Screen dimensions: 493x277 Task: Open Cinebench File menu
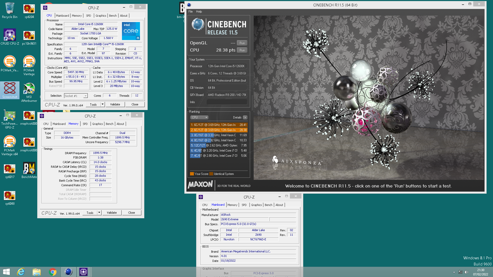[191, 12]
